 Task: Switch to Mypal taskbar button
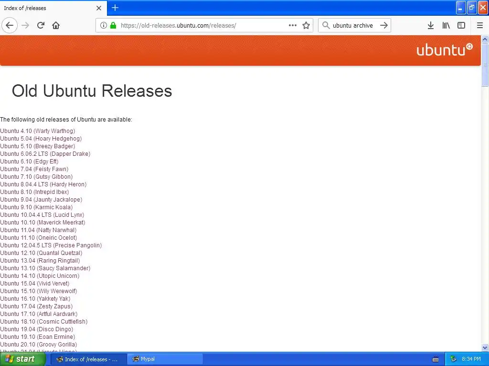click(x=165, y=359)
